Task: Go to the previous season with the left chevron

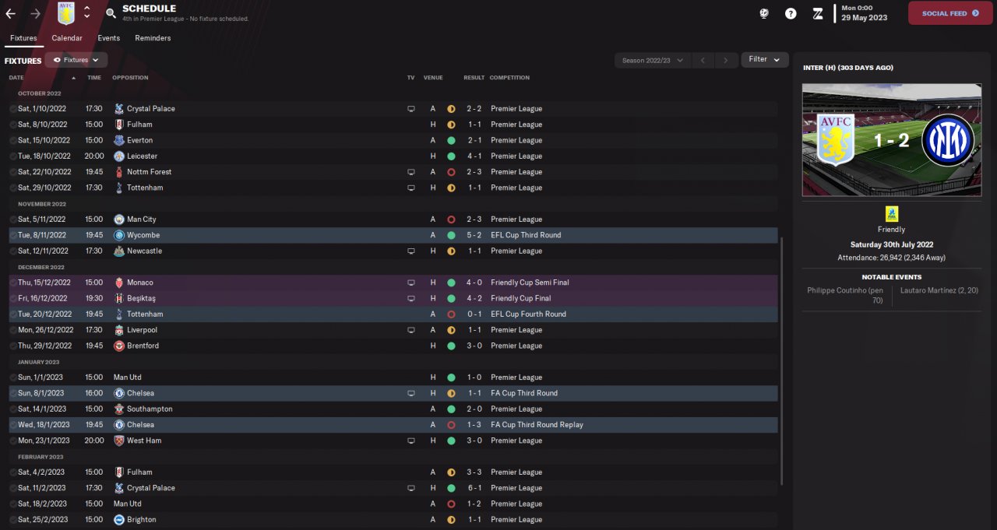Action: click(703, 60)
